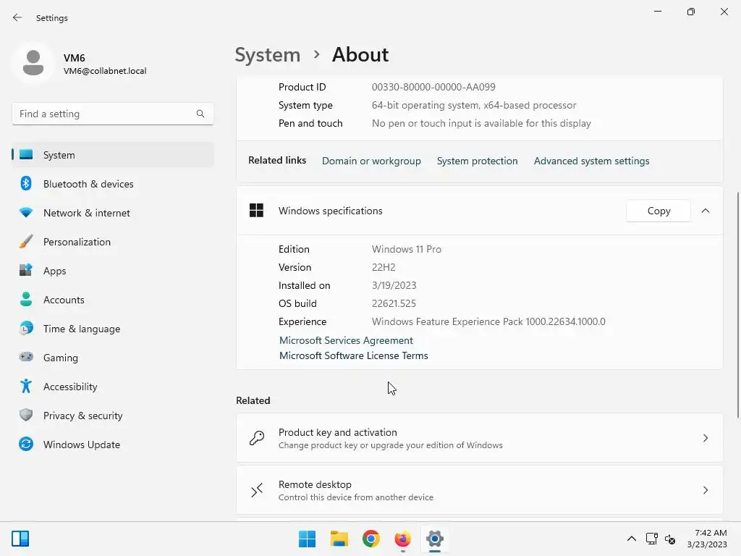
Task: Click the Pen and touch value text
Action: point(481,123)
